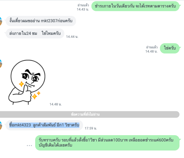Select the green bubble starting with รับทราบครับ
The image size is (184, 158).
tap(107, 143)
